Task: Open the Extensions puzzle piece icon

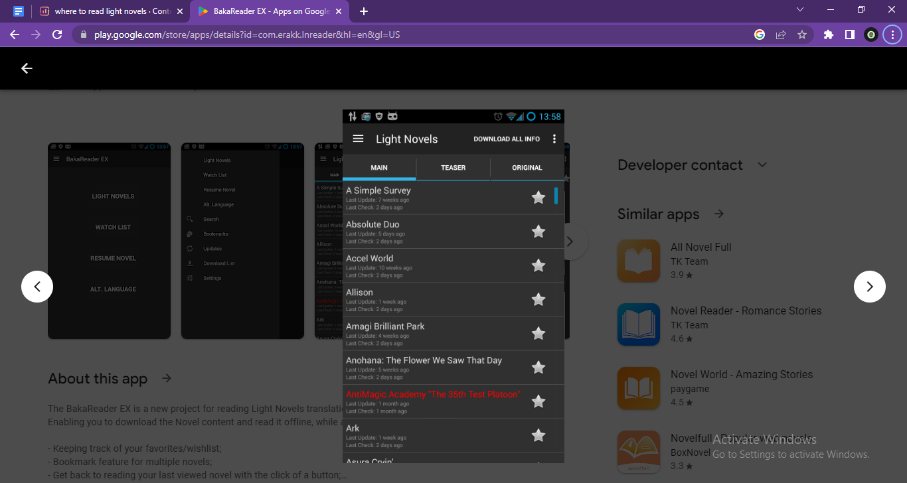Action: (829, 34)
